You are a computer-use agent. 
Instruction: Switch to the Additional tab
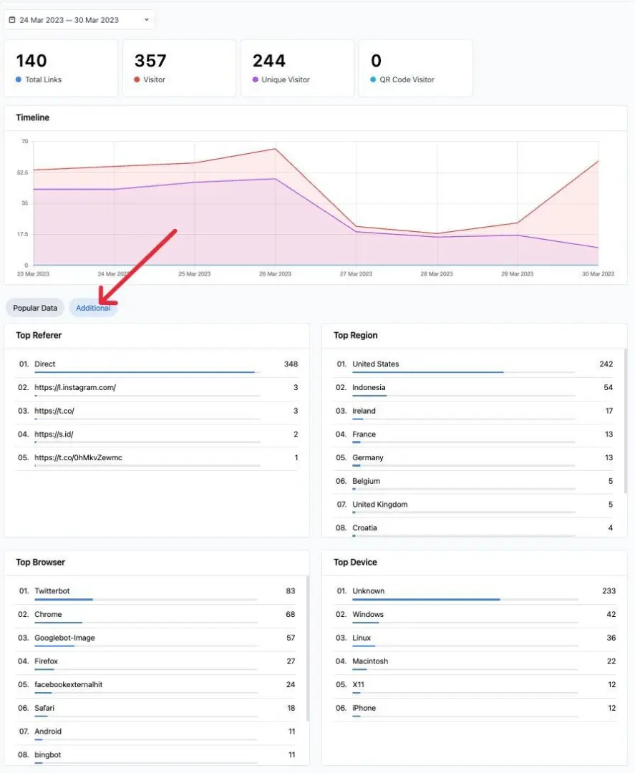click(x=93, y=308)
